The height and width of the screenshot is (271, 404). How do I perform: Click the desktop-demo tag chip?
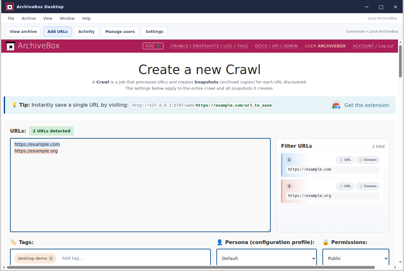pos(35,258)
